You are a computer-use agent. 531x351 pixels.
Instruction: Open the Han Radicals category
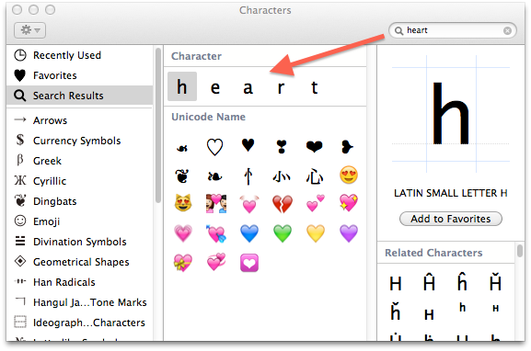tap(80, 282)
